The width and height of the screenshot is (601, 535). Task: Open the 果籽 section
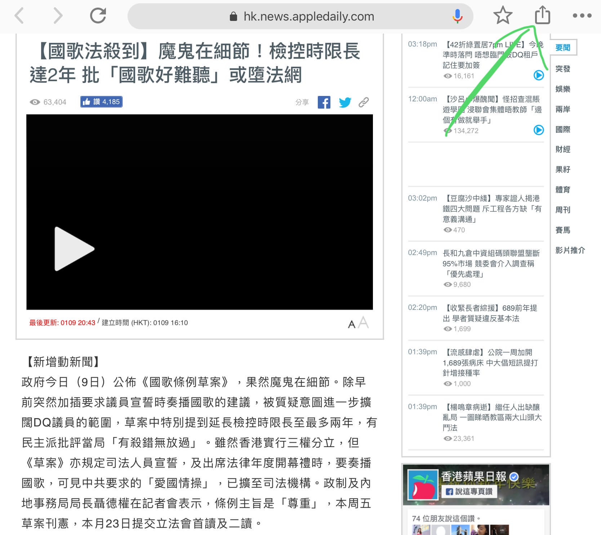tap(563, 169)
